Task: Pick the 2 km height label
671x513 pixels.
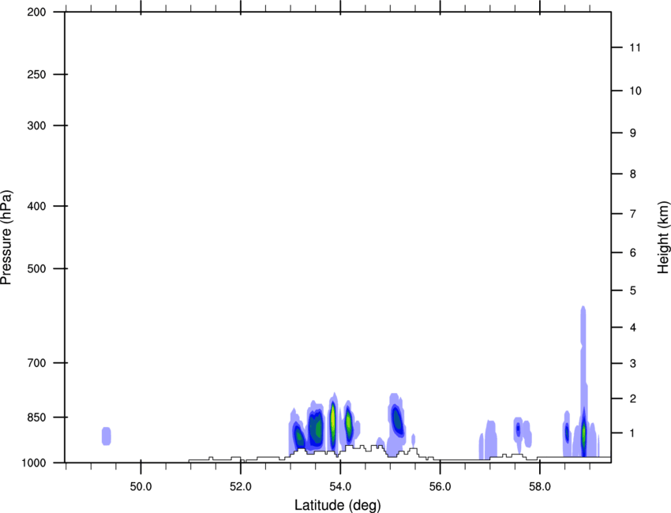Action: (633, 399)
